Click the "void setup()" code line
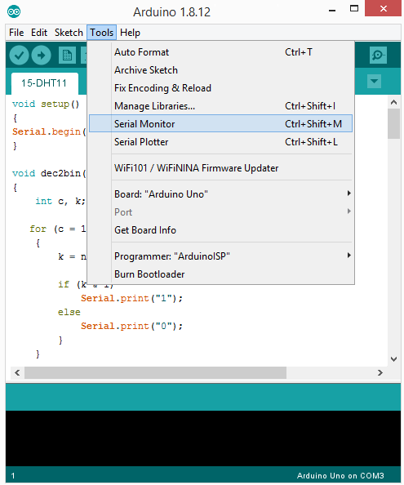 click(46, 104)
